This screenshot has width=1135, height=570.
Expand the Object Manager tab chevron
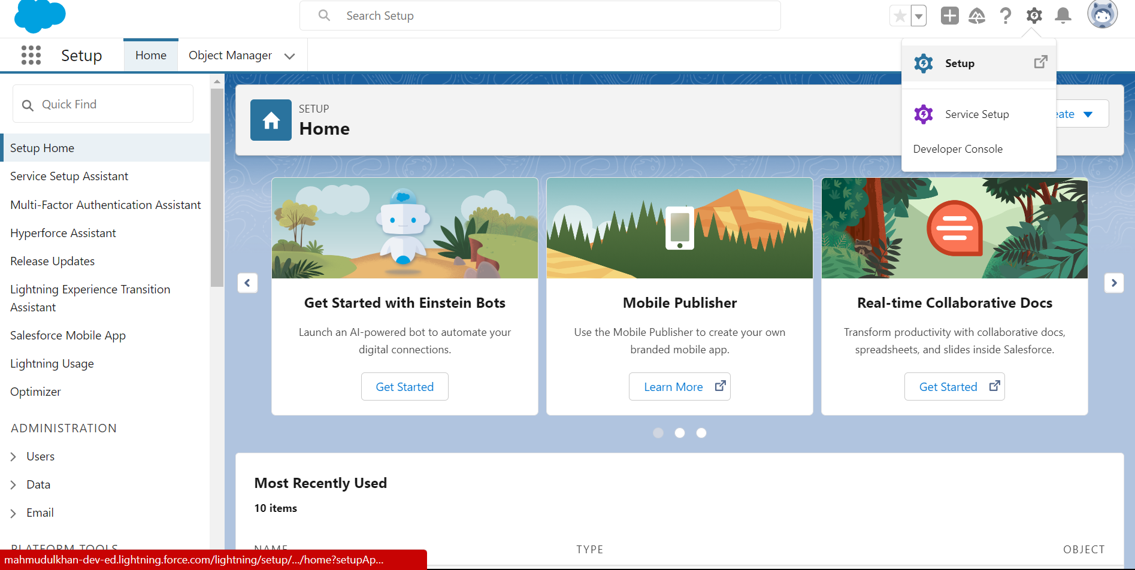click(290, 56)
